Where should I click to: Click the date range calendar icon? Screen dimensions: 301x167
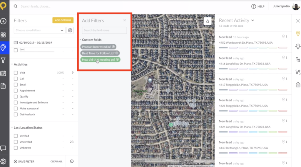point(16,42)
